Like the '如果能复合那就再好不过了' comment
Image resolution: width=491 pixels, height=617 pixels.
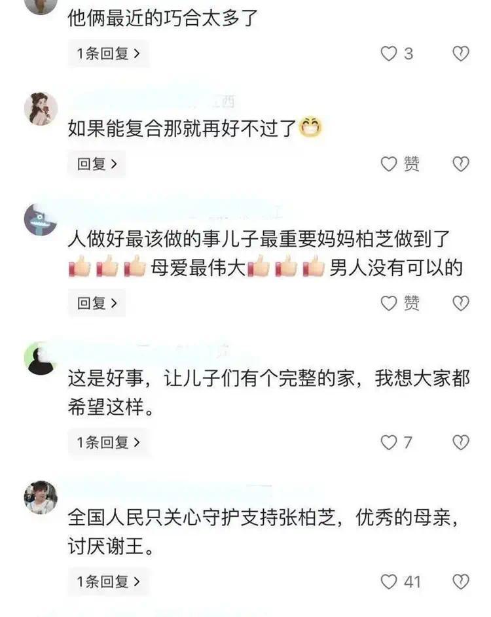[x=389, y=164]
